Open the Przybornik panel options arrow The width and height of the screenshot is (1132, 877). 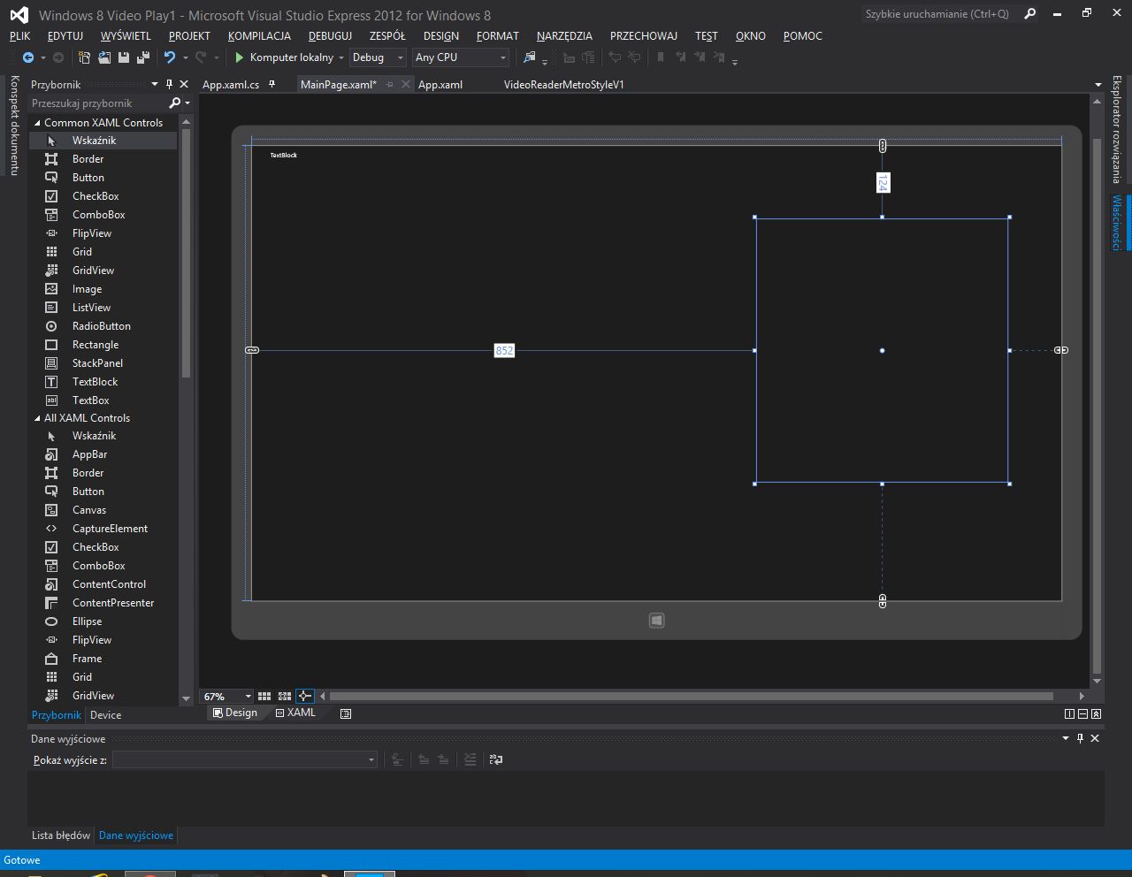[155, 84]
